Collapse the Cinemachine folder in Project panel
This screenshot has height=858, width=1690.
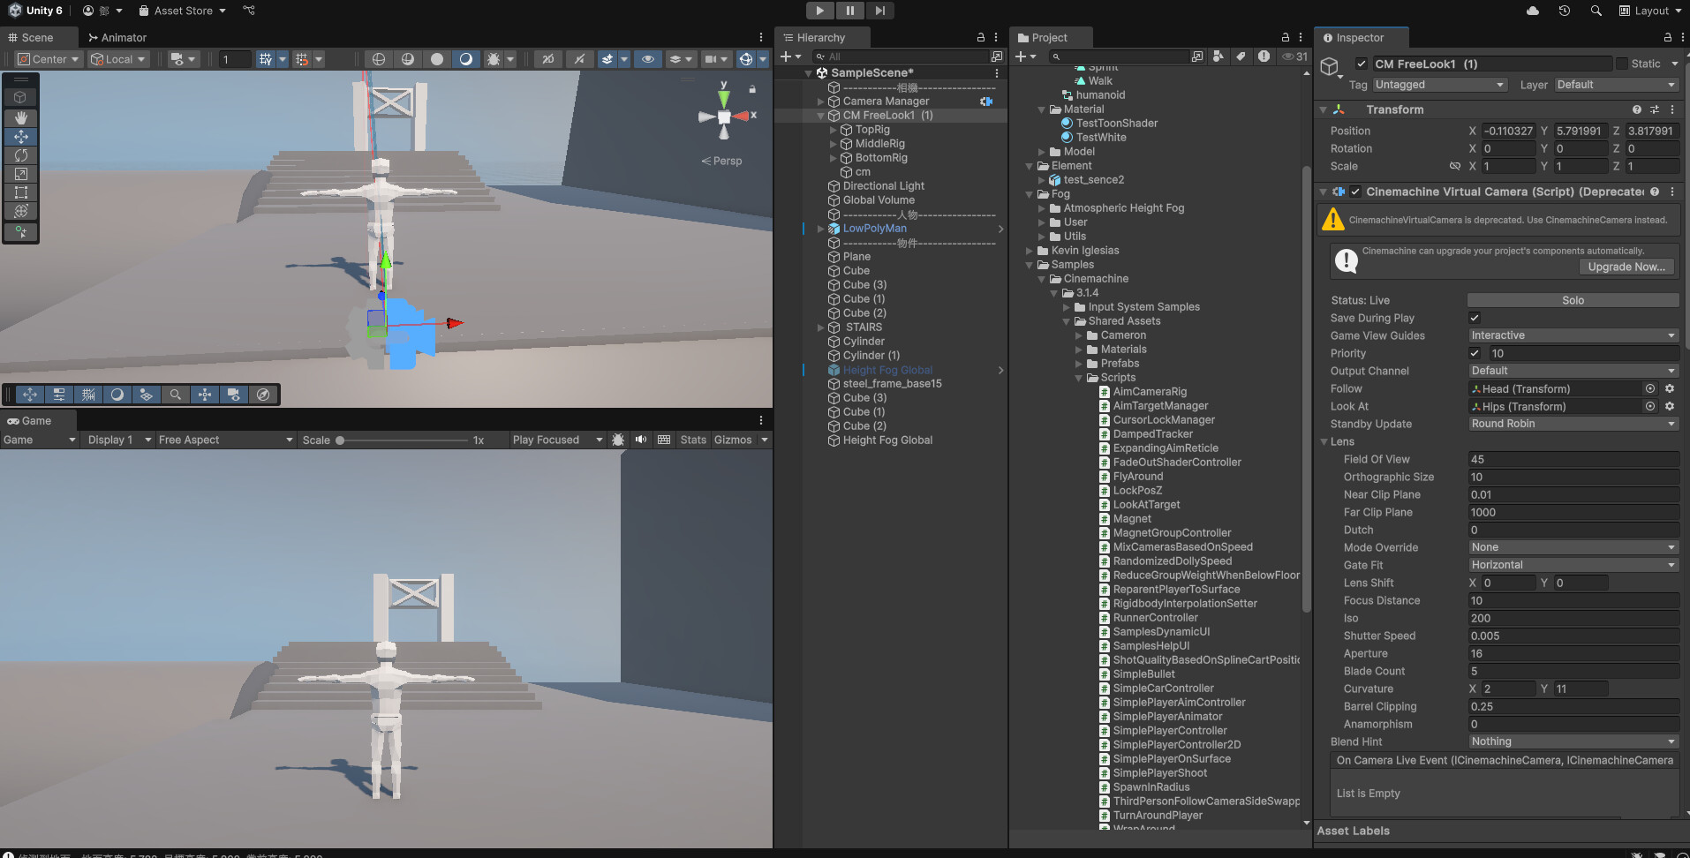coord(1044,278)
